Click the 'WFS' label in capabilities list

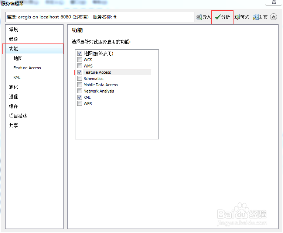point(88,104)
